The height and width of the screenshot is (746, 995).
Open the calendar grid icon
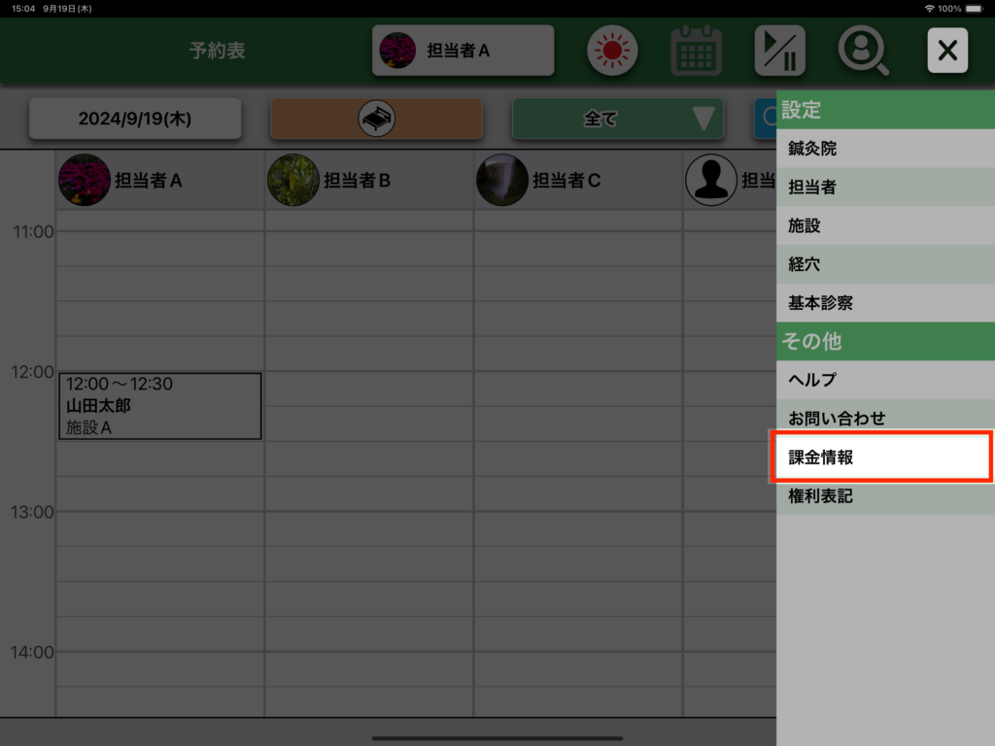coord(696,51)
